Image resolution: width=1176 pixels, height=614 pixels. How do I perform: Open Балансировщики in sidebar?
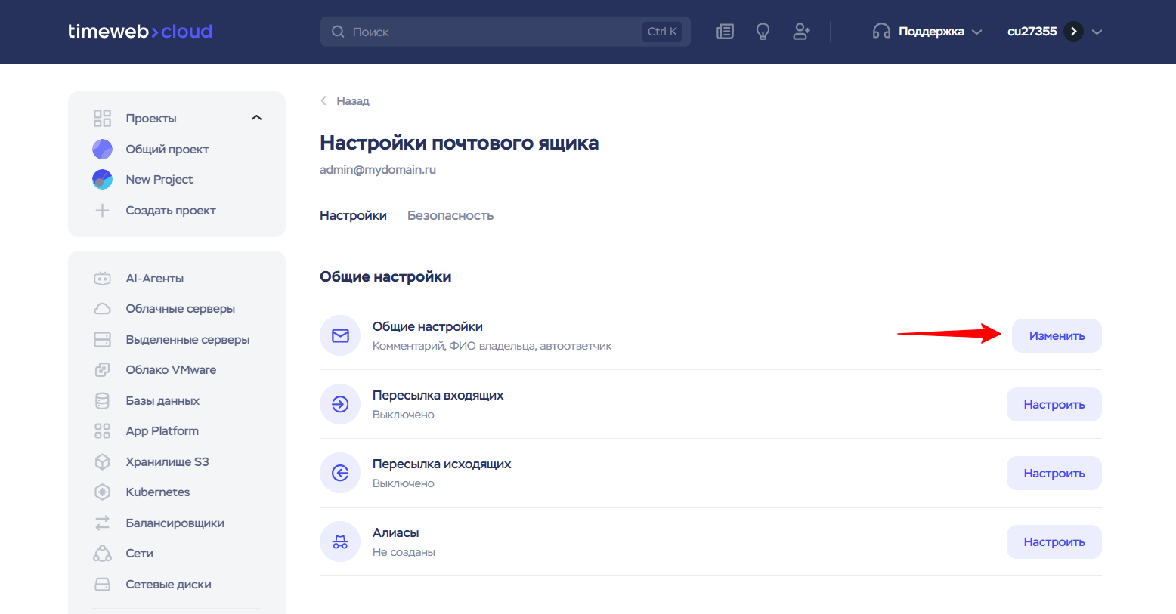[175, 523]
